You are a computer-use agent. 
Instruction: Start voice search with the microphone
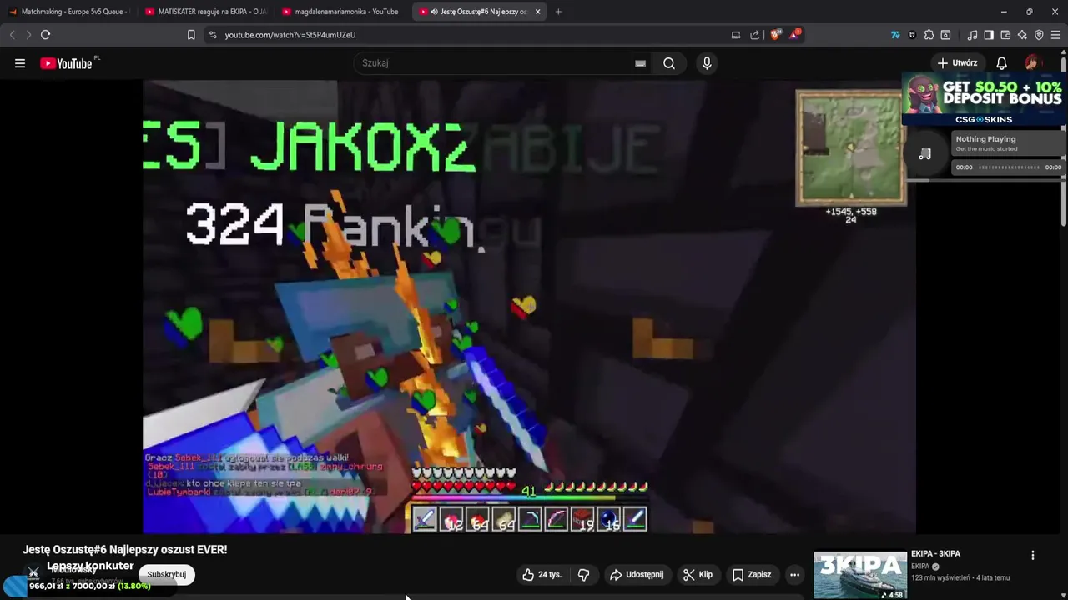point(707,63)
